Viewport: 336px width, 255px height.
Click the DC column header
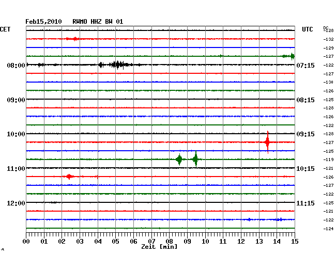tap(326, 28)
